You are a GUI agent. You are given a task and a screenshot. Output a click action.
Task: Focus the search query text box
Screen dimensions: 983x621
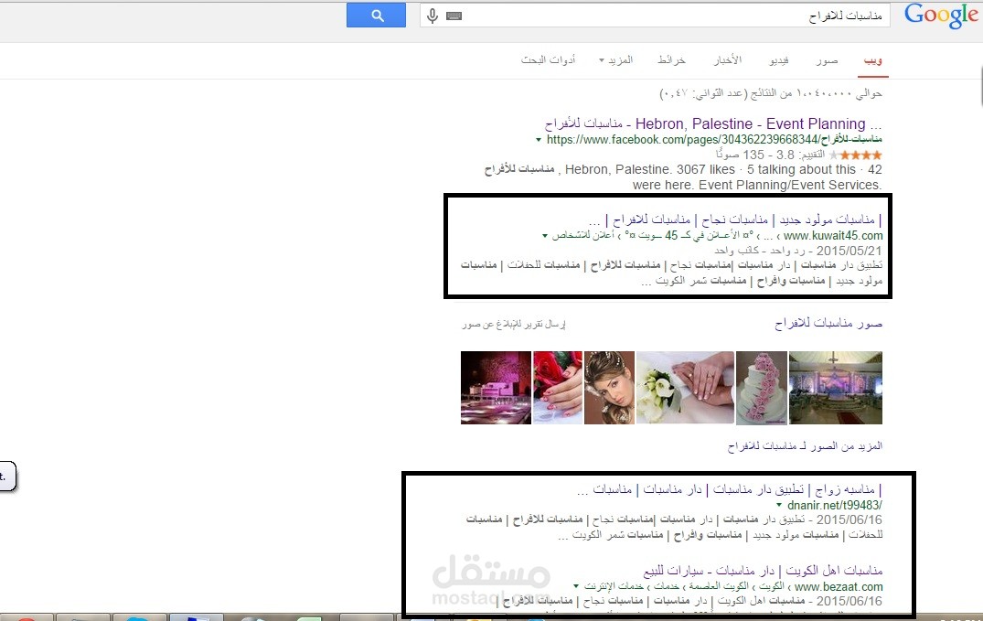pos(655,16)
